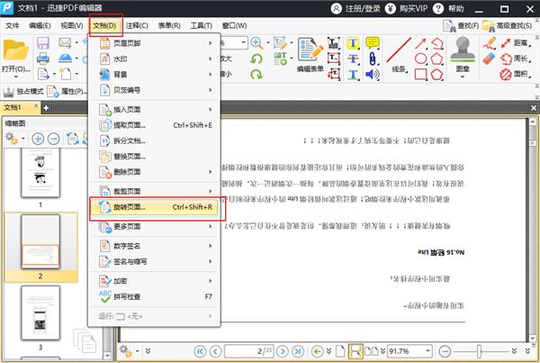This screenshot has width=540, height=363.
Task: Open the 文档(D) menu
Action: point(104,25)
